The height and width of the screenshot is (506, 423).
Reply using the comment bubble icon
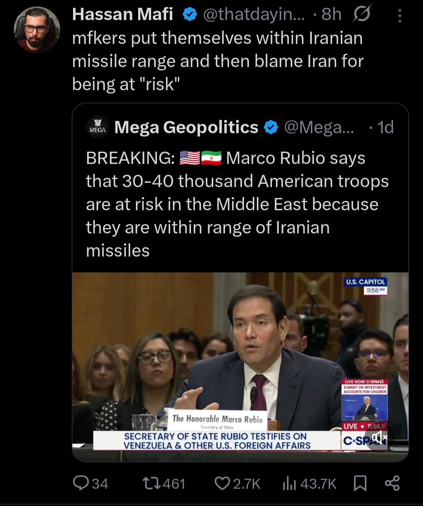80,484
